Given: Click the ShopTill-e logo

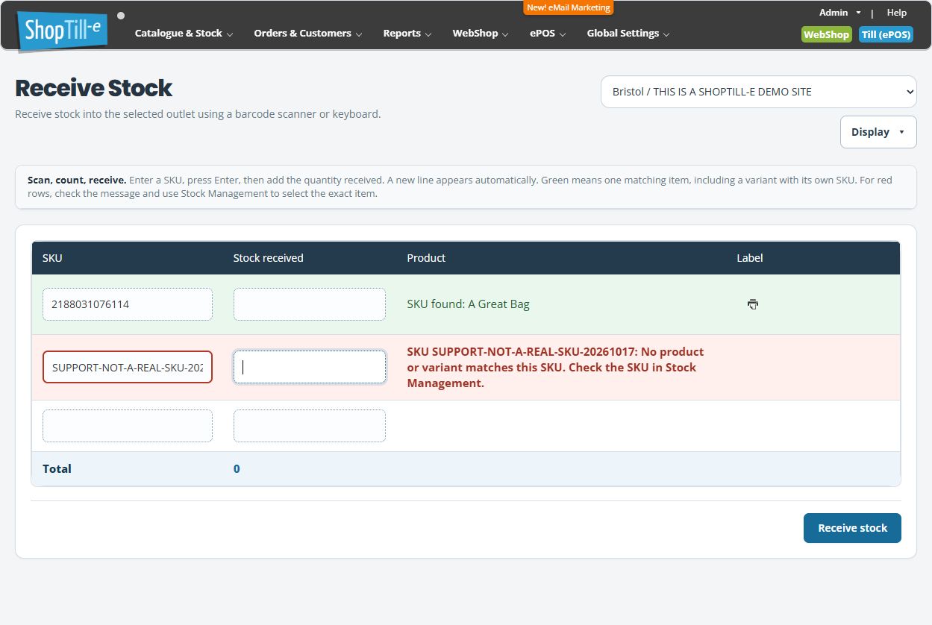Looking at the screenshot, I should tap(63, 32).
